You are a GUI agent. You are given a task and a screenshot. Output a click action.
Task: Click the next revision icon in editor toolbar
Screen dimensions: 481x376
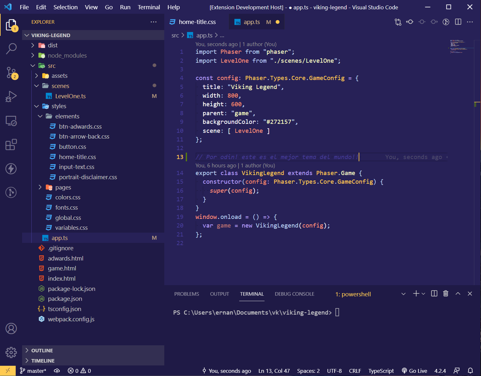(x=434, y=22)
